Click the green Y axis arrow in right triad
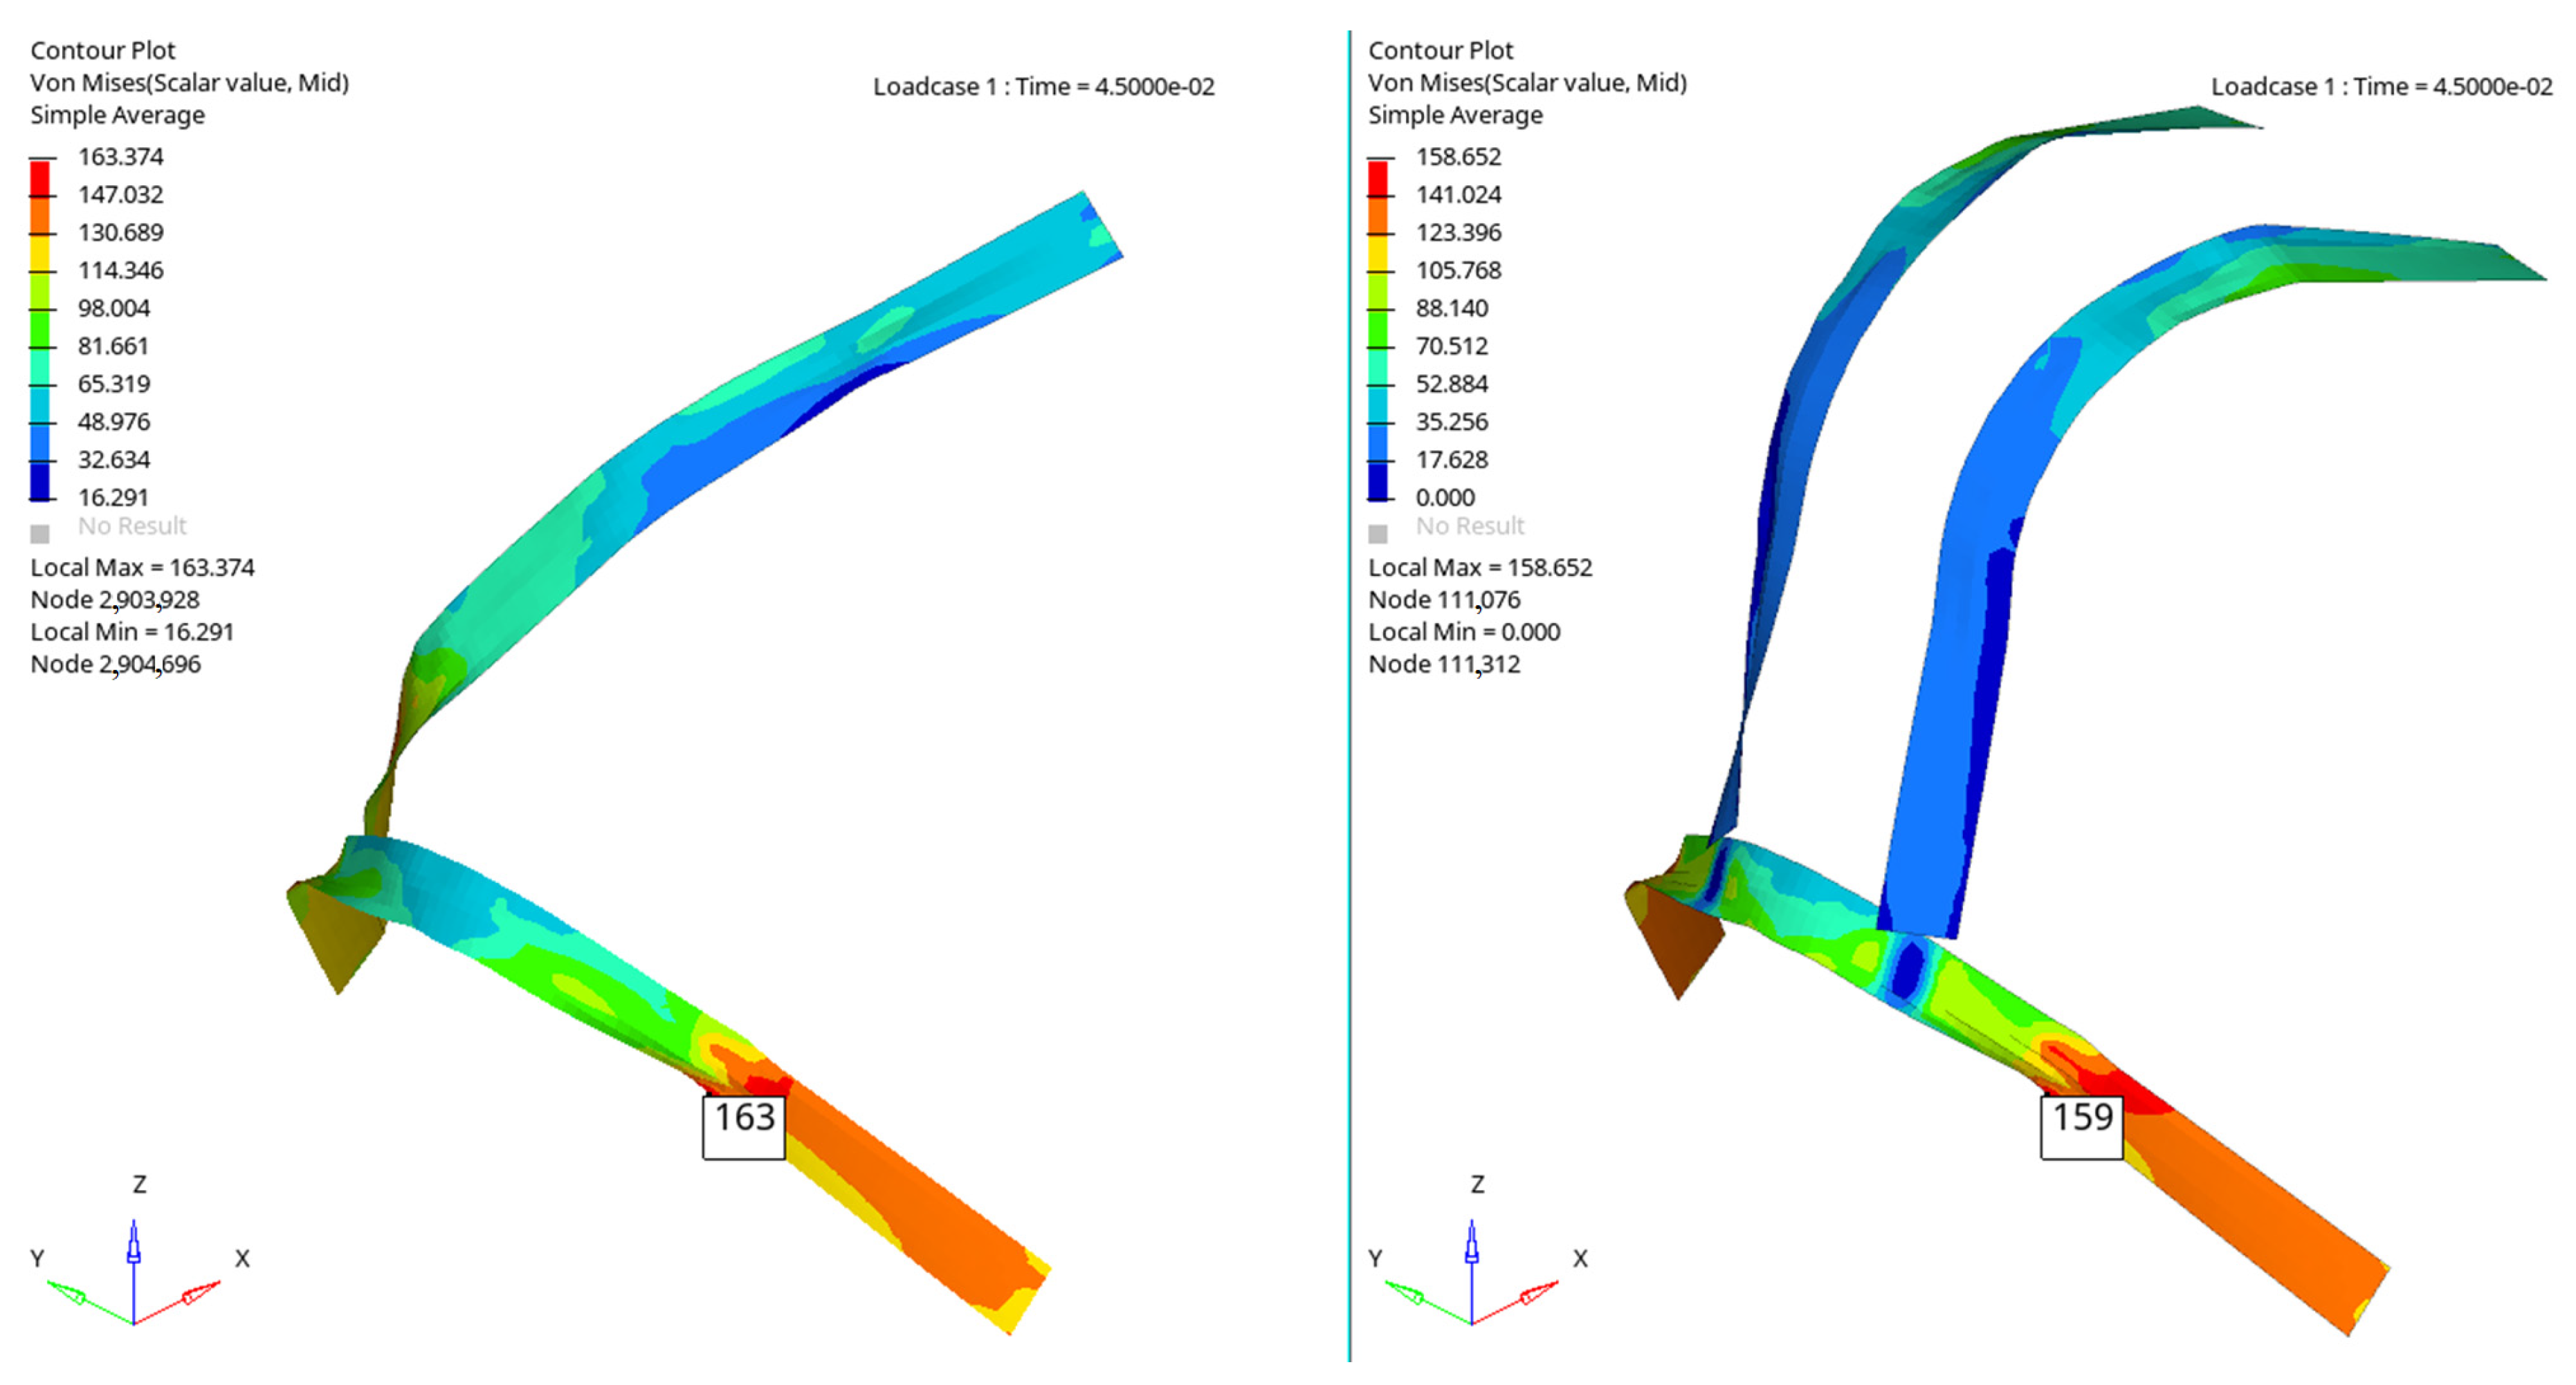This screenshot has width=2576, height=1385. (x=1405, y=1292)
